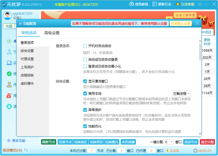218x156 pixels.
Task: Click 还原默认设置 button
Action: coord(181,23)
